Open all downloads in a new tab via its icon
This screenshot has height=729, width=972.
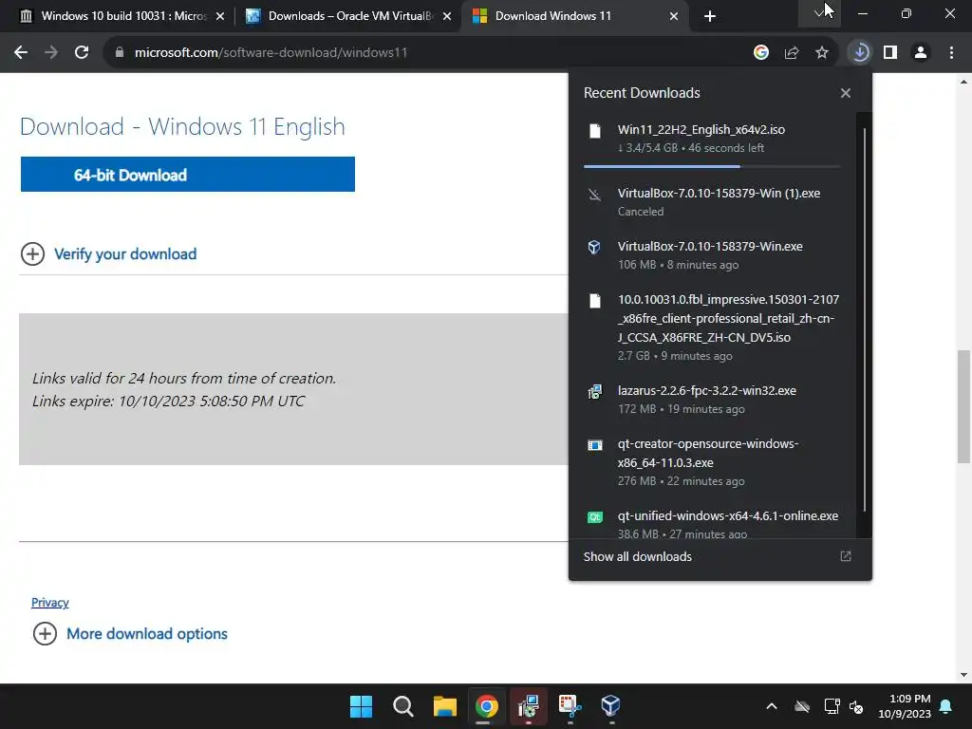[x=846, y=556]
